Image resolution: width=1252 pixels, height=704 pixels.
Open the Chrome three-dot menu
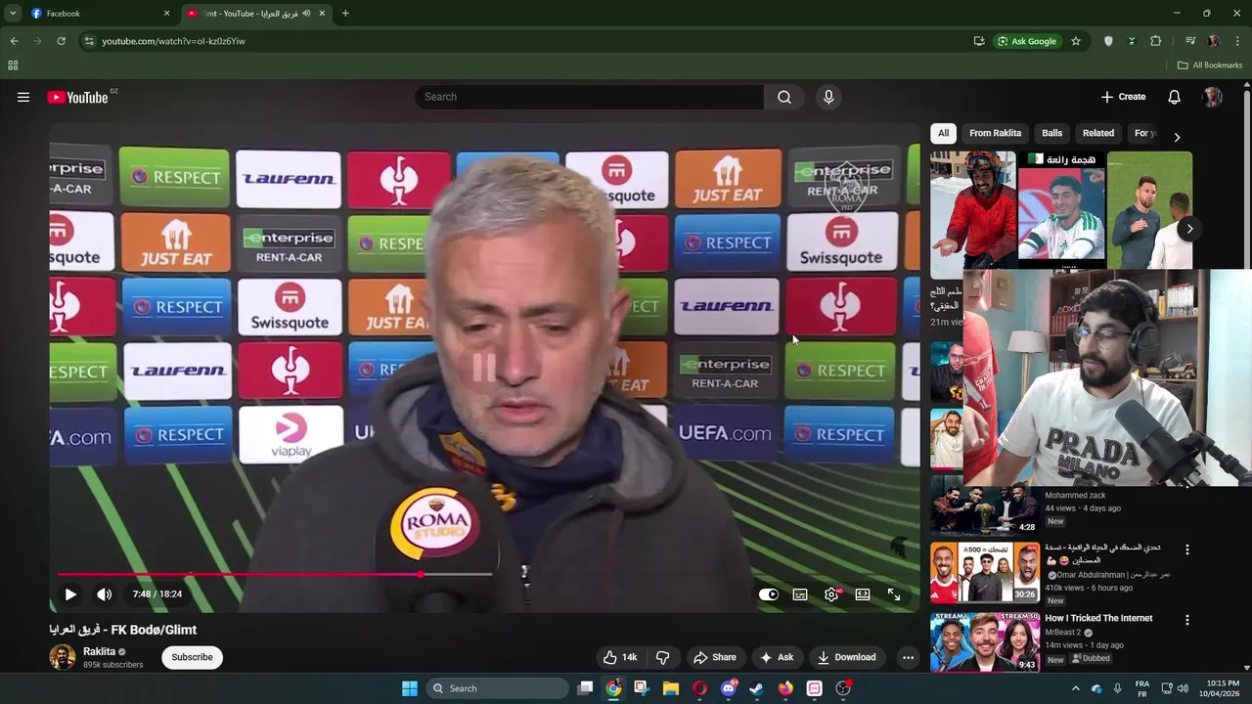point(1237,41)
